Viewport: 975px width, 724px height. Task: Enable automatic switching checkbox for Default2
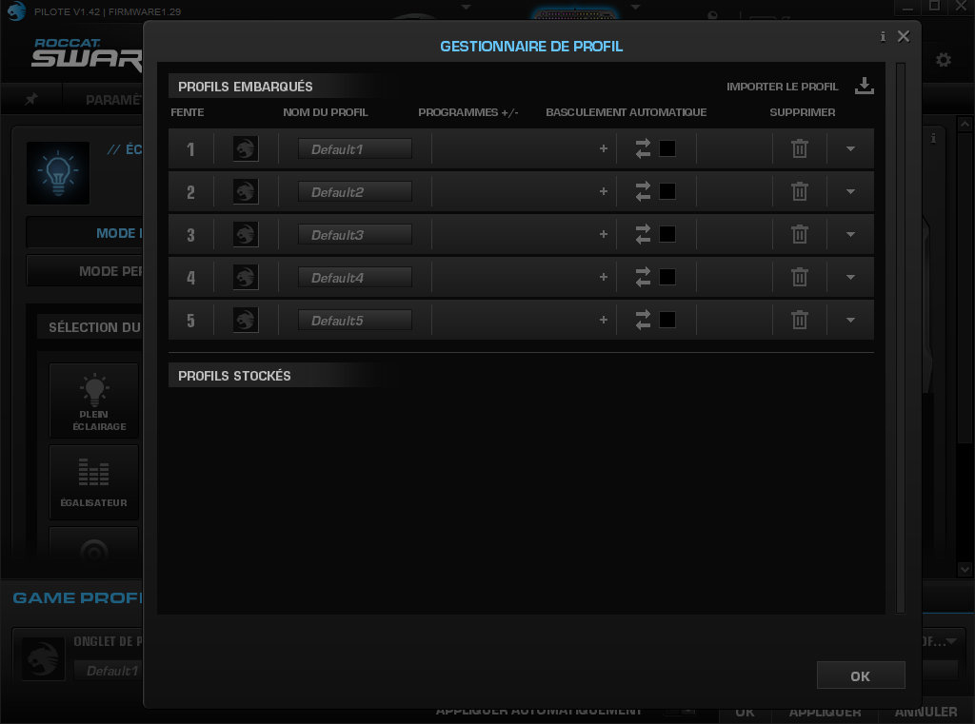[x=667, y=191]
